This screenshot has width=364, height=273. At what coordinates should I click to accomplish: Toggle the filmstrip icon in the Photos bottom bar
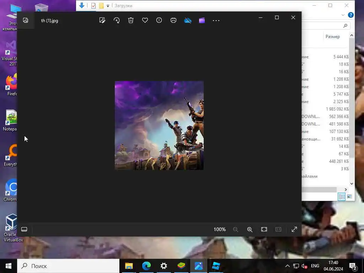tap(24, 229)
